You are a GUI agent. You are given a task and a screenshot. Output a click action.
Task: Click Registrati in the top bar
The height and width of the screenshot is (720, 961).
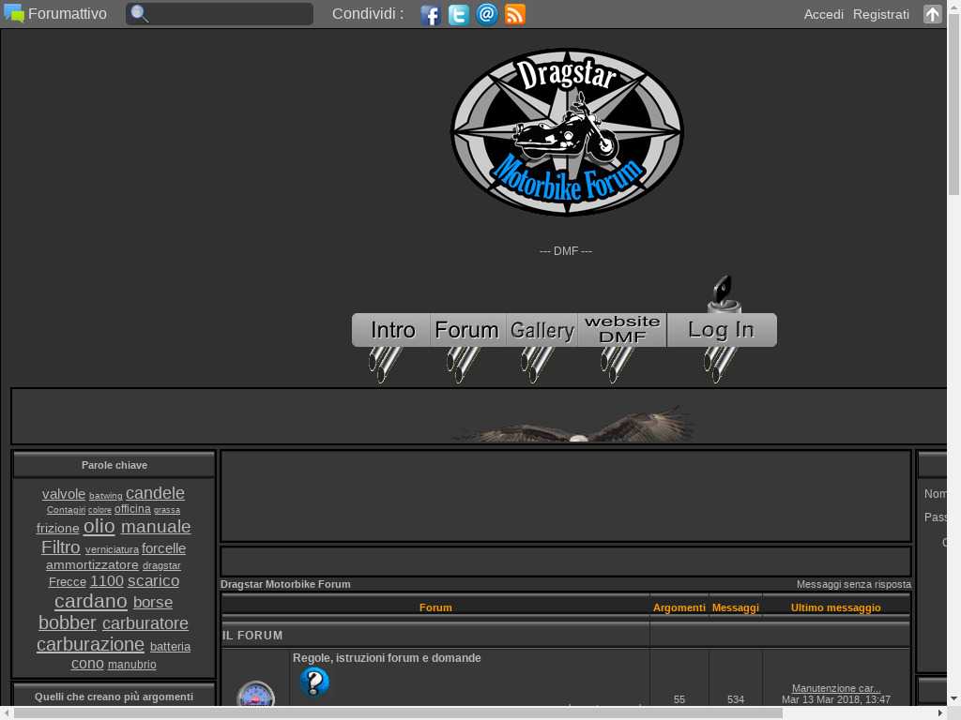[880, 14]
